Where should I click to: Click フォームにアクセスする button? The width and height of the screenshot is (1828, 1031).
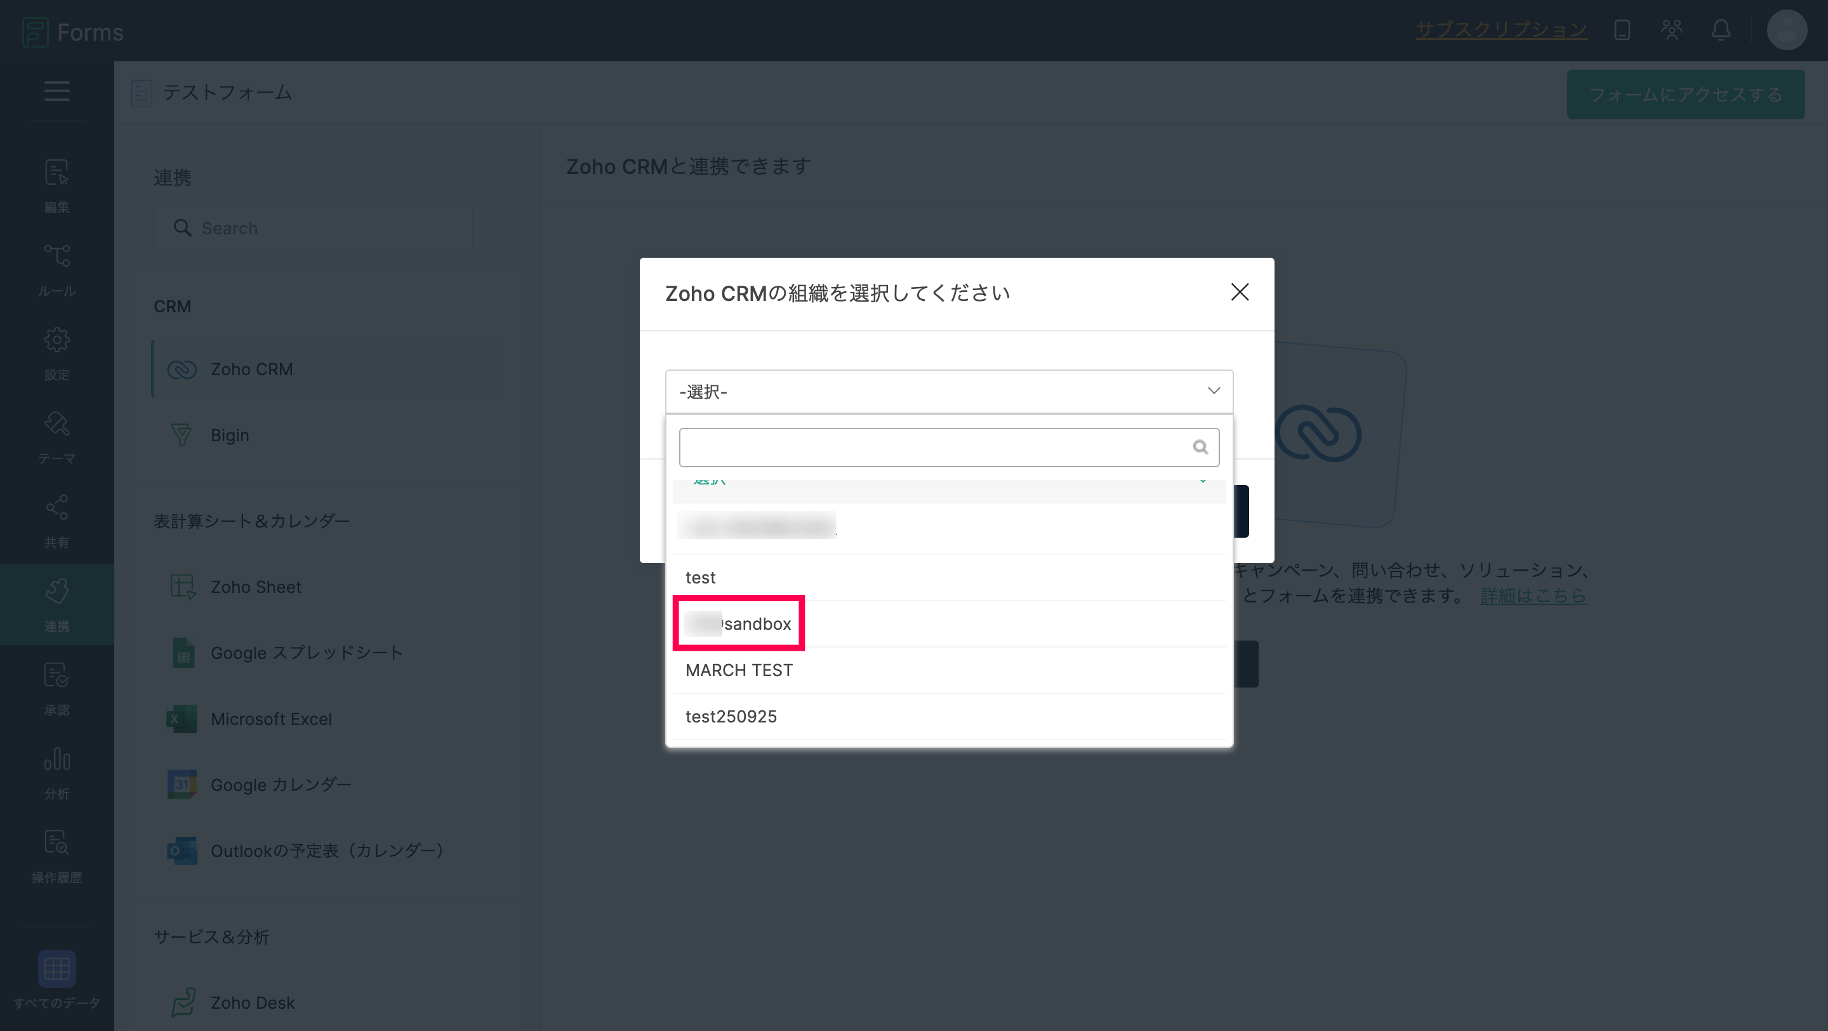tap(1686, 95)
